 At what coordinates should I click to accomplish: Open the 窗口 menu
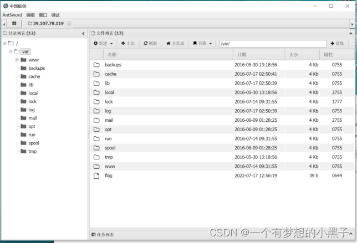(43, 15)
